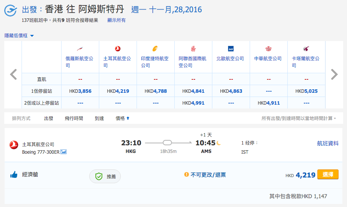Choose HKD4,991 two-stop Emirates fare
Screen dimensions: 347x207
(x=193, y=103)
